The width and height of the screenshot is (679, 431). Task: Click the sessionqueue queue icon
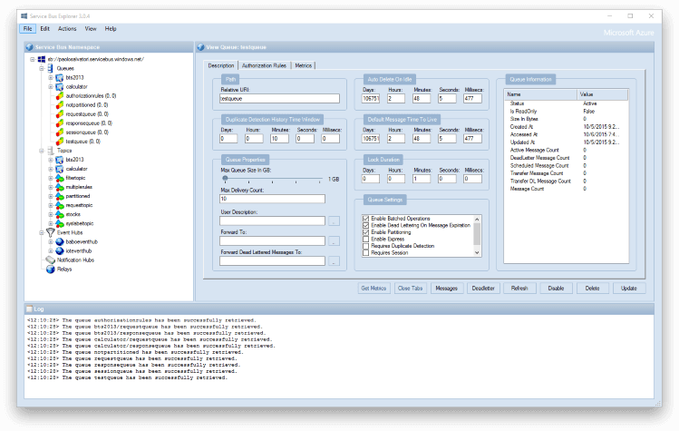point(60,132)
